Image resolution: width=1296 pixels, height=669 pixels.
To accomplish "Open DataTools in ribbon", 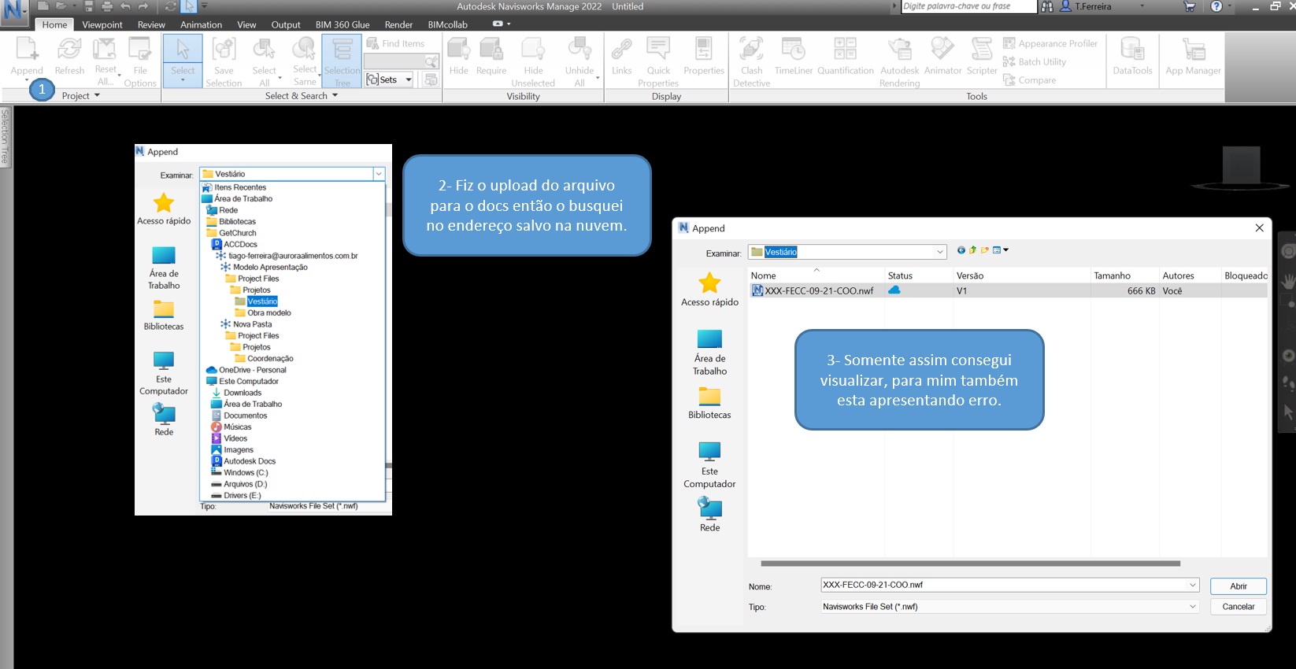I will [x=1132, y=57].
